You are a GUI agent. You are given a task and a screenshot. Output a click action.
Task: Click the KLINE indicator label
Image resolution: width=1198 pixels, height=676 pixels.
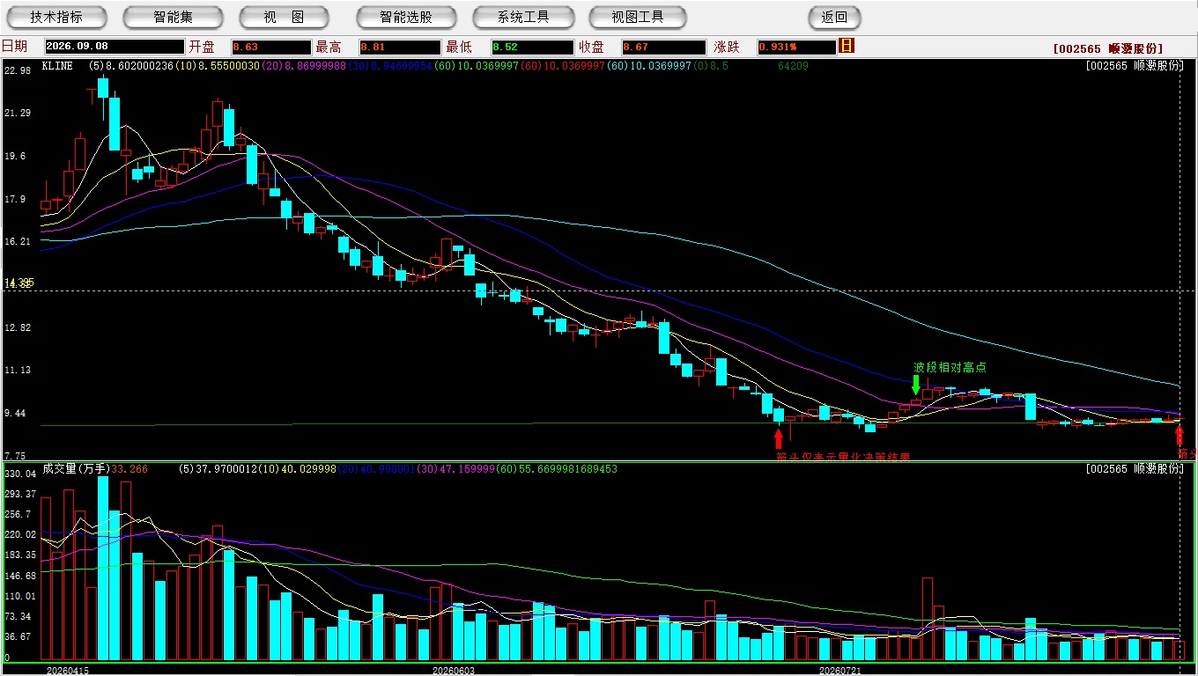57,65
